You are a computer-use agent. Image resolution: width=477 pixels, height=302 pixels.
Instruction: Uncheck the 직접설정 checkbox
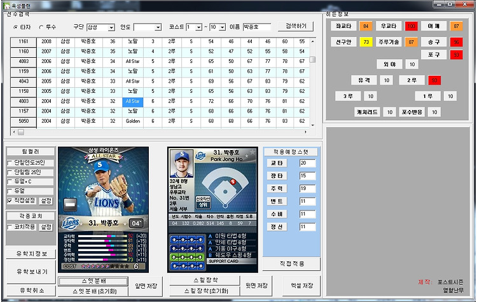10,201
